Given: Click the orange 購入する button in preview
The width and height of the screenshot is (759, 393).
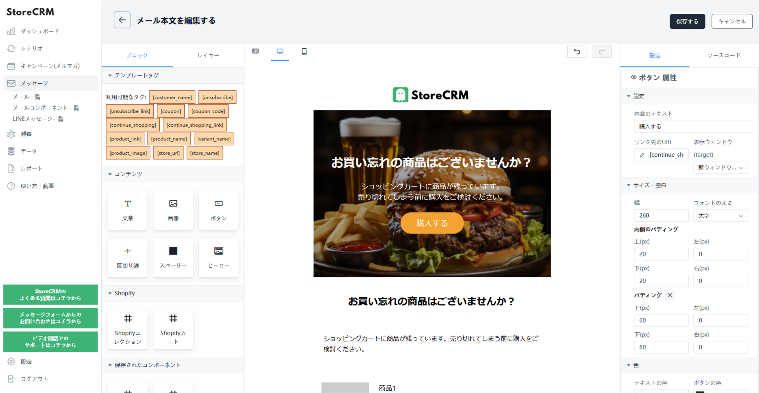Looking at the screenshot, I should point(432,223).
